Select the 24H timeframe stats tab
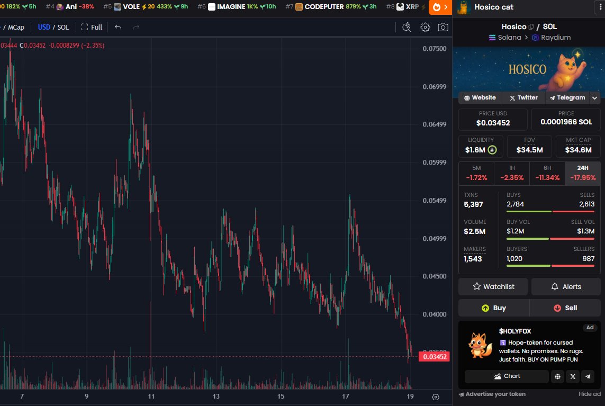Screen dimensions: 605x406 [x=583, y=173]
